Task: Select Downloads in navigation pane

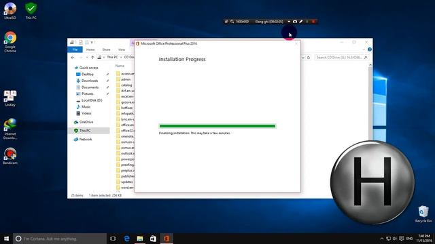Action: pyautogui.click(x=87, y=81)
